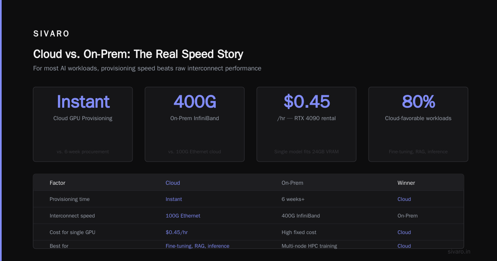The height and width of the screenshot is (261, 497).
Task: Select the "On-Prem InfiniBand" card label
Action: tap(195, 118)
